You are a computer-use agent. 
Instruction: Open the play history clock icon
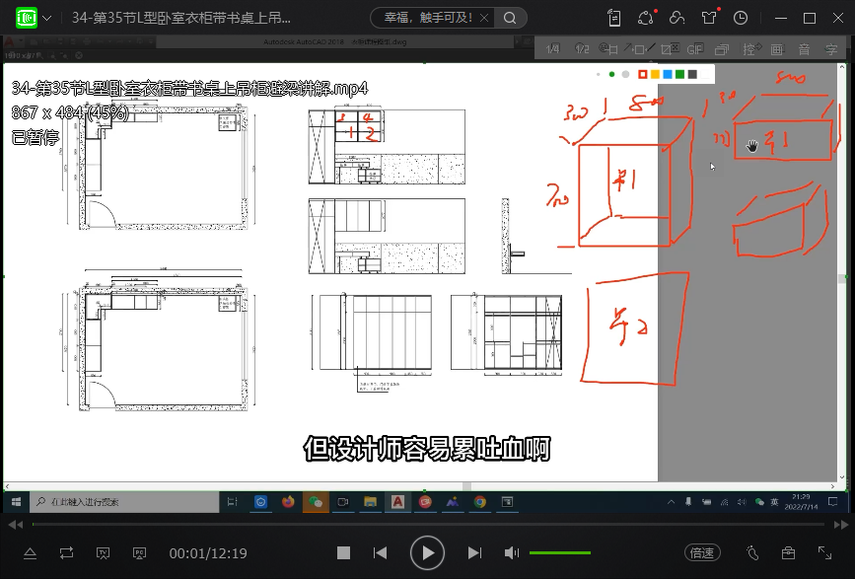(x=741, y=18)
